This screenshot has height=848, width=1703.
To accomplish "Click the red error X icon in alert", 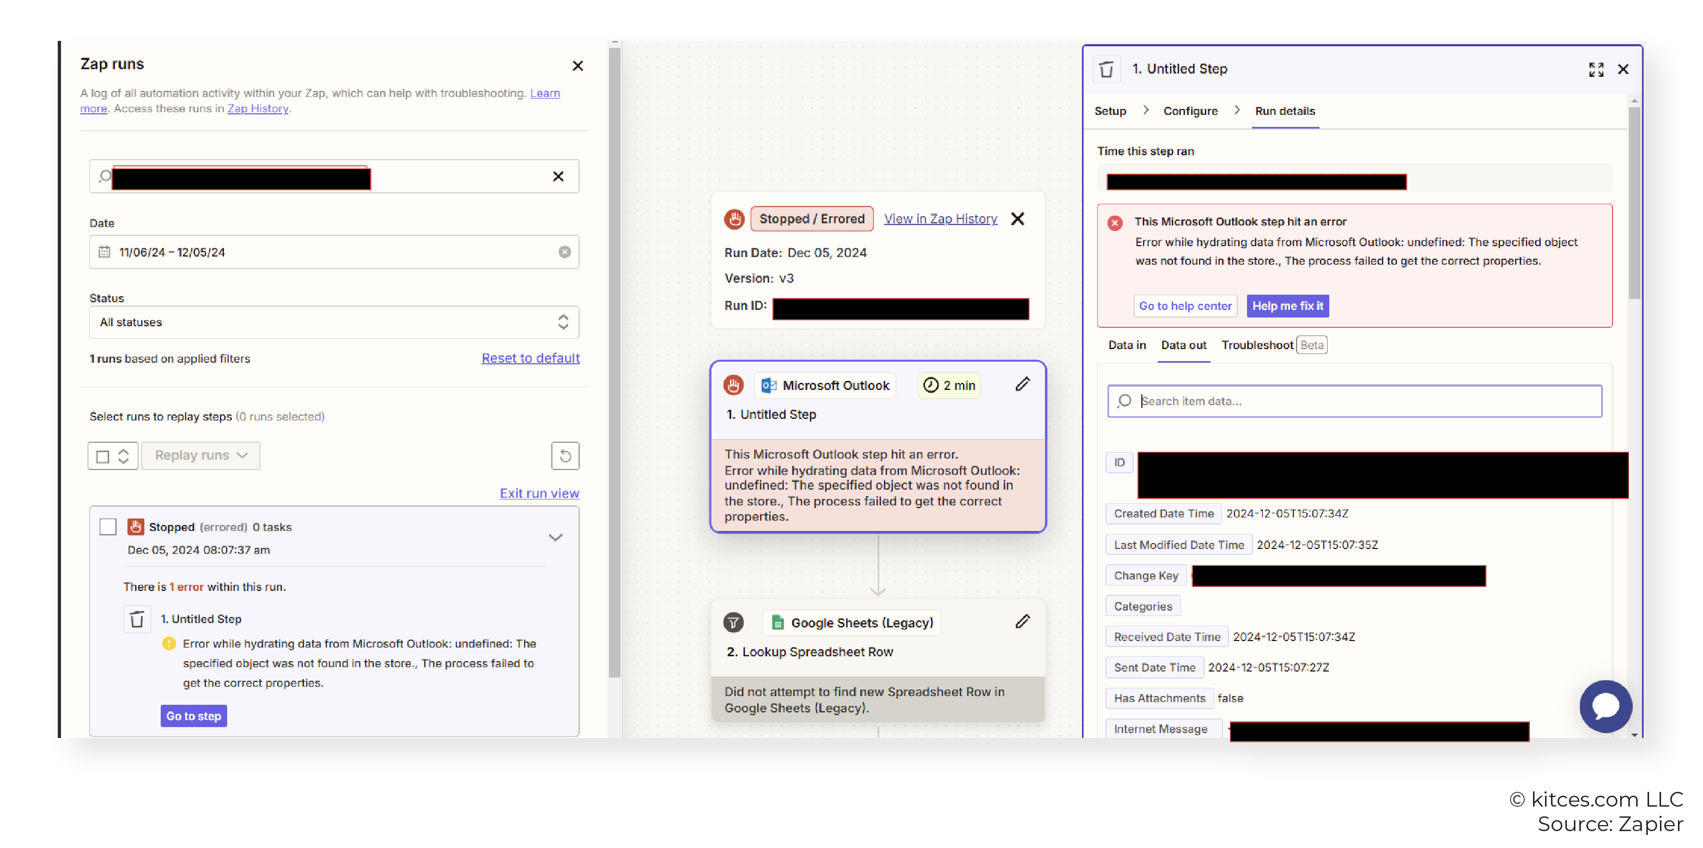I will click(x=1115, y=223).
